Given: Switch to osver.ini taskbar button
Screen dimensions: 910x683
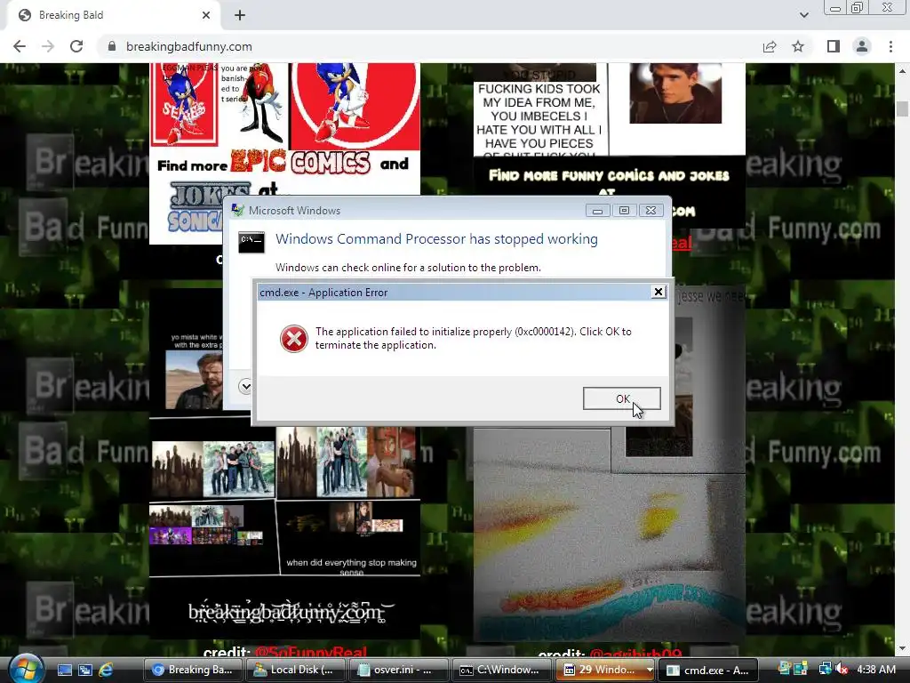Looking at the screenshot, I should coord(399,671).
